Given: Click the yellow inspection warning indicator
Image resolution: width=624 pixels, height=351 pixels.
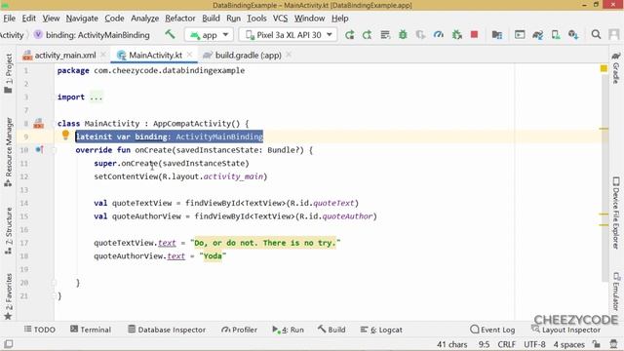Looking at the screenshot, I should point(604,68).
